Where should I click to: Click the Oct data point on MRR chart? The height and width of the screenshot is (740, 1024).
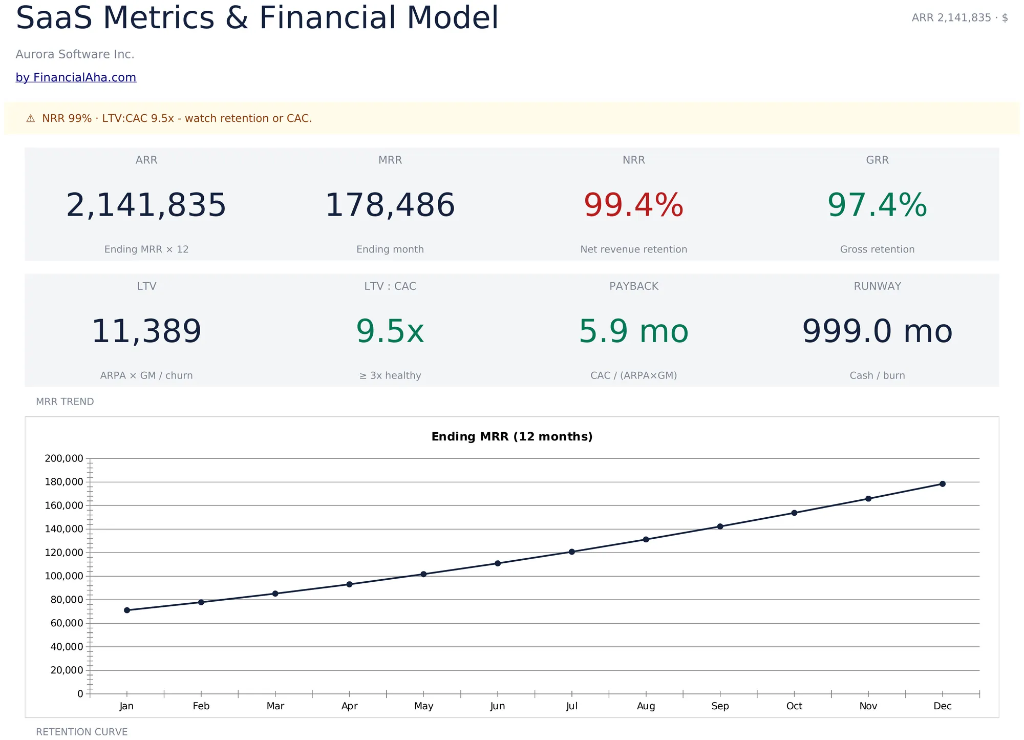pos(795,513)
